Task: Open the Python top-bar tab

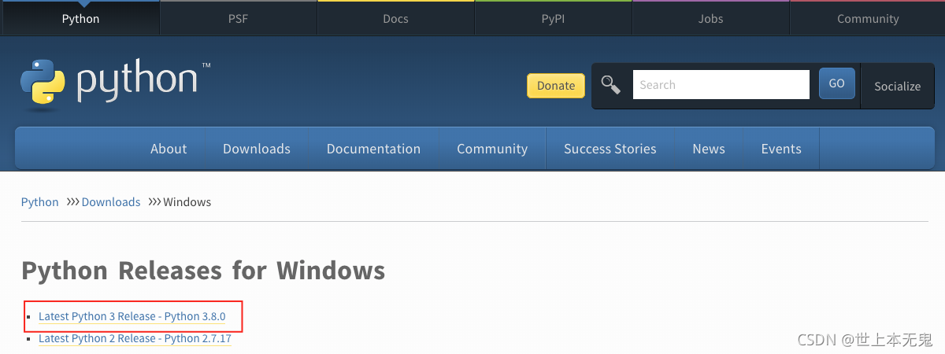Action: 80,18
